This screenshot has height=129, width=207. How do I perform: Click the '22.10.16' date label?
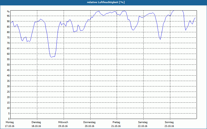[x=143, y=126]
